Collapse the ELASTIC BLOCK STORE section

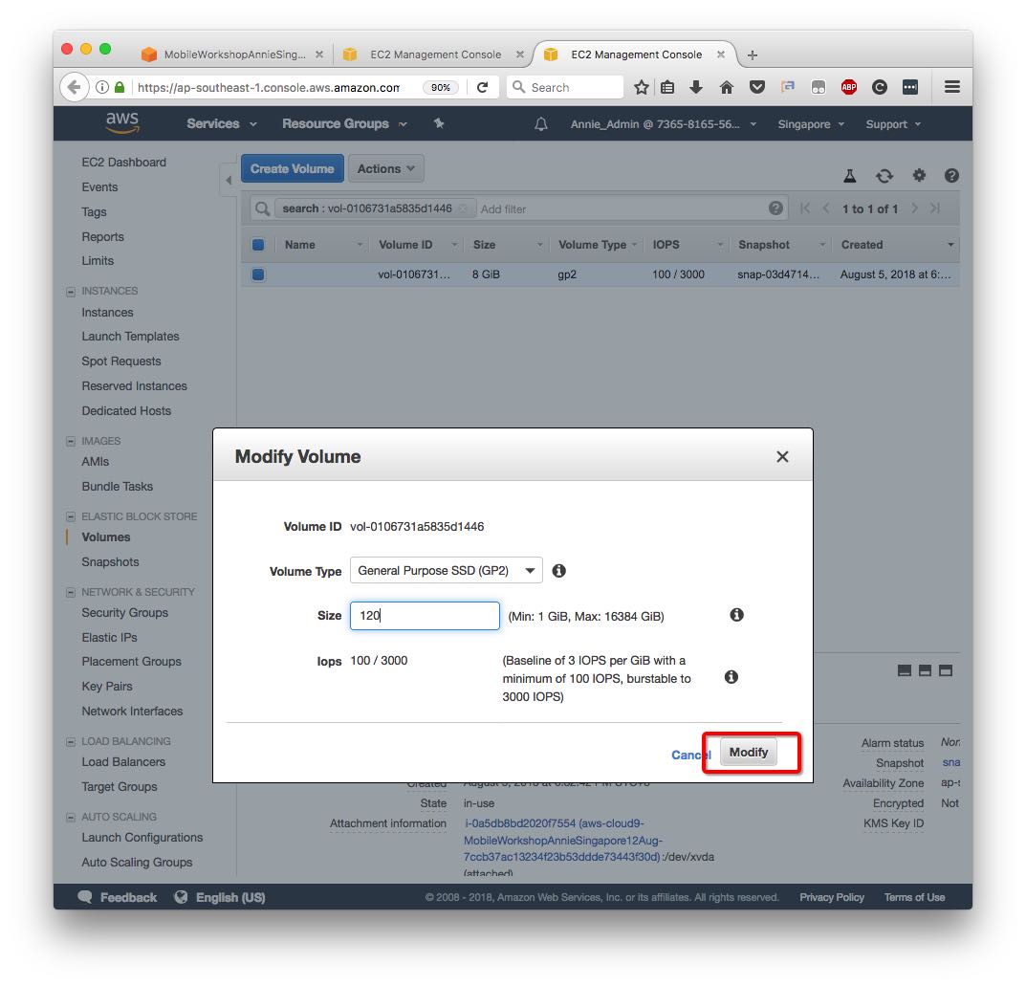pyautogui.click(x=71, y=516)
